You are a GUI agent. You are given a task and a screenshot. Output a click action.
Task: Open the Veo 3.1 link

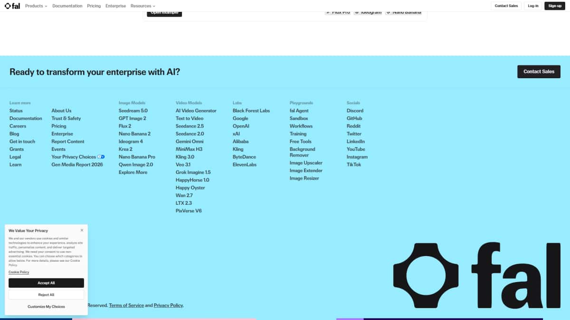(x=183, y=165)
